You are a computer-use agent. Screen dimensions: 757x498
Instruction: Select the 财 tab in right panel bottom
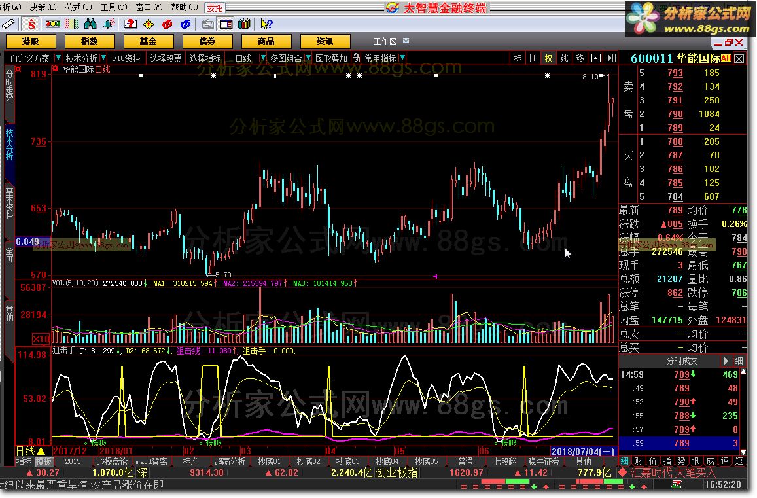(x=638, y=461)
